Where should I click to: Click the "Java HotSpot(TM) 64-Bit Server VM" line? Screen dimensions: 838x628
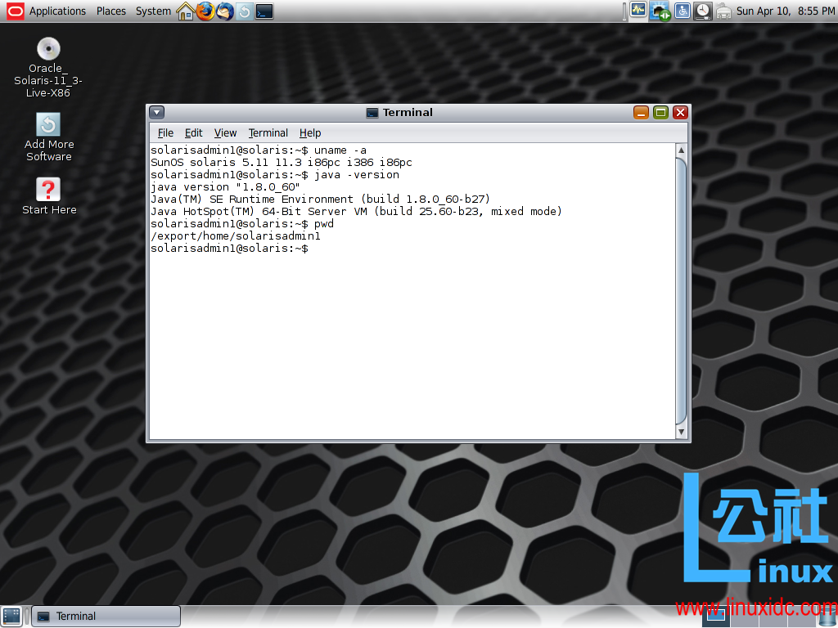click(x=356, y=212)
